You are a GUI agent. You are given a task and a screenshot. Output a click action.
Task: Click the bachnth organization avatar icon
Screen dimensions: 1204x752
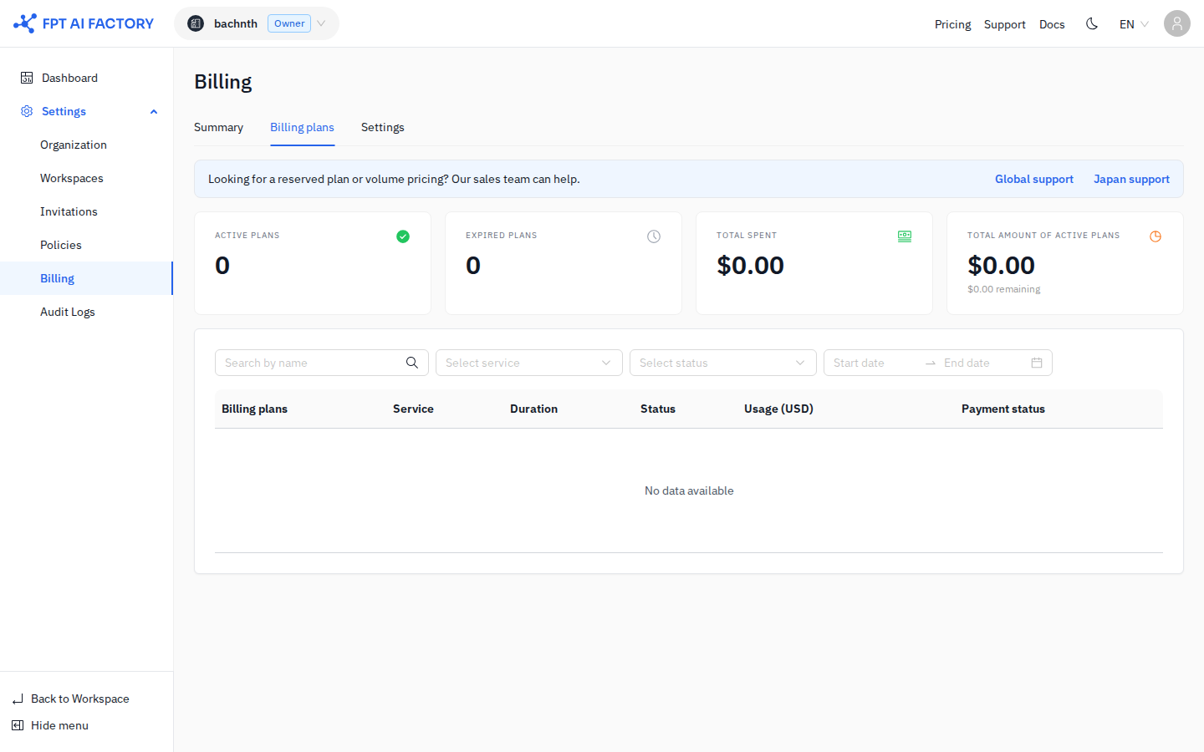196,23
